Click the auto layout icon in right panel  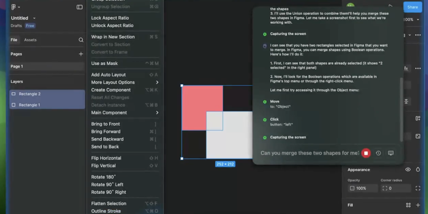click(x=418, y=118)
